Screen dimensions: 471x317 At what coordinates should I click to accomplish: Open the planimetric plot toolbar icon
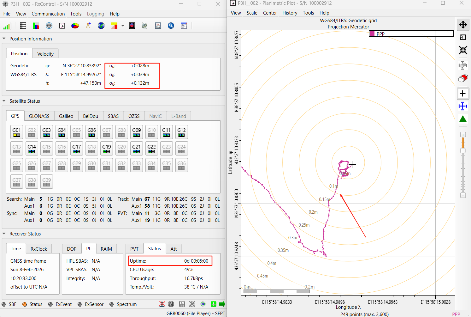tap(62, 26)
